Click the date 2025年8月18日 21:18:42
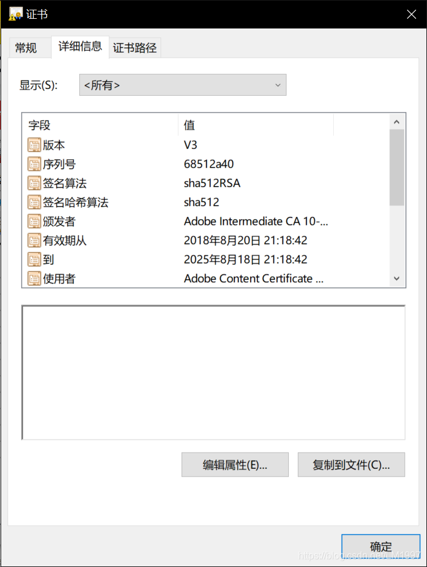Screen dimensions: 427x567 point(245,260)
